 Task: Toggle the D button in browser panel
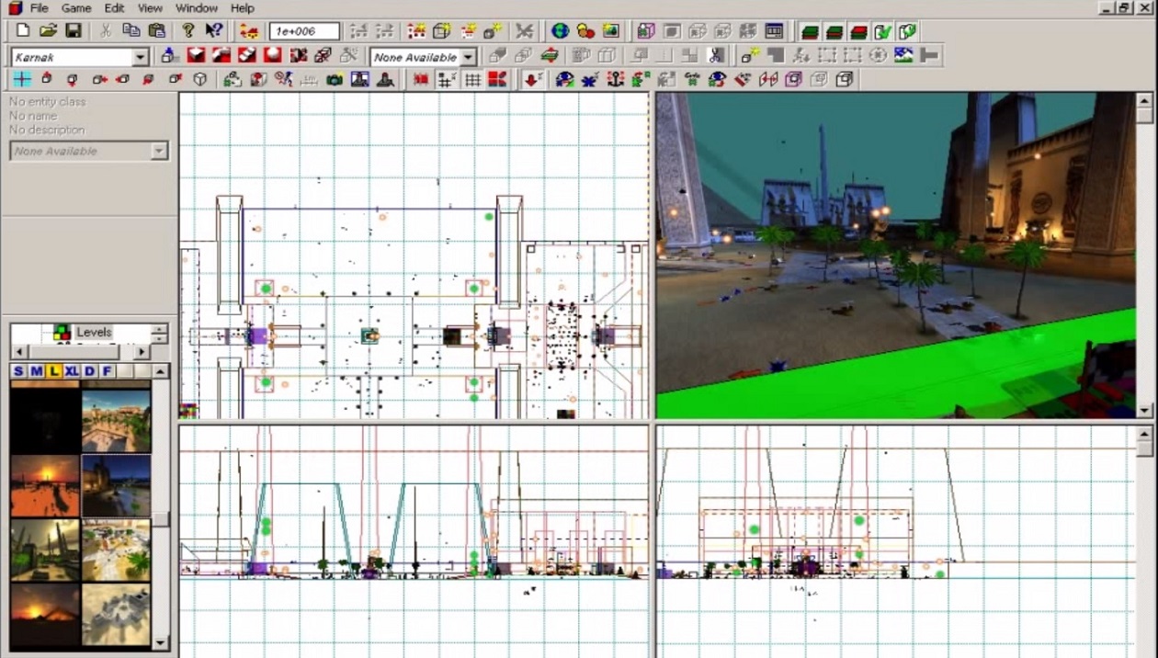89,371
